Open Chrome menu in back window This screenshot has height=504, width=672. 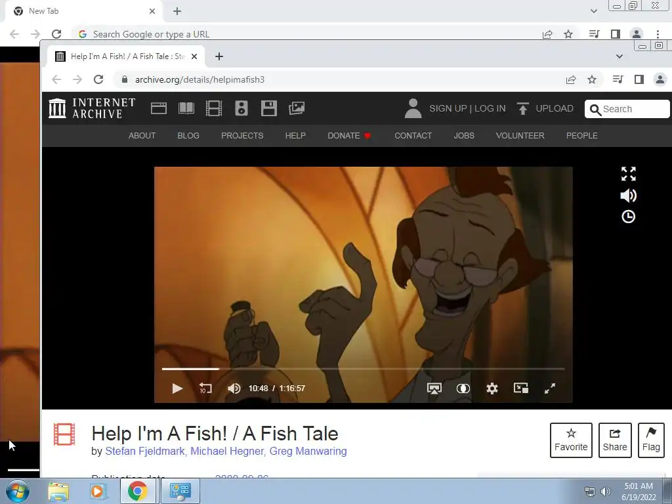(658, 34)
